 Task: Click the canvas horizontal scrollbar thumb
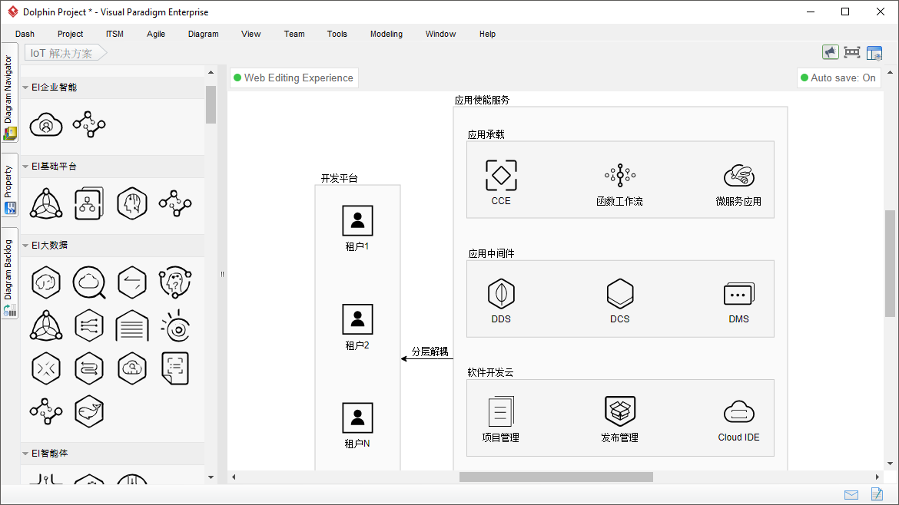tap(556, 477)
